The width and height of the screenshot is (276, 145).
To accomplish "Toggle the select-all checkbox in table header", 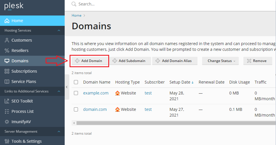I will (x=76, y=82).
